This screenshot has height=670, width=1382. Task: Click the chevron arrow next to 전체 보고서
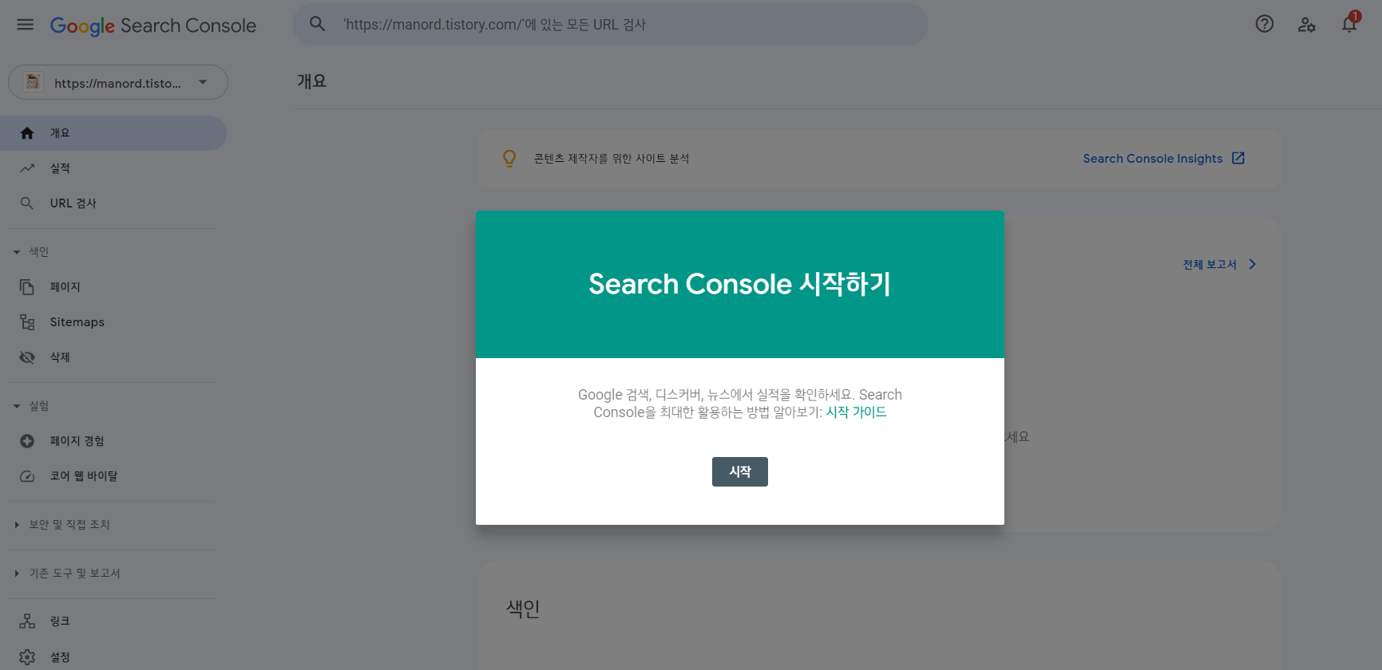pos(1253,264)
